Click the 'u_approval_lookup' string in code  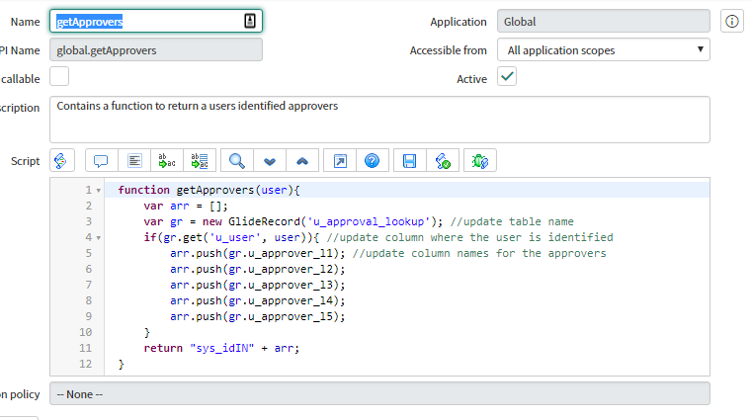point(369,221)
